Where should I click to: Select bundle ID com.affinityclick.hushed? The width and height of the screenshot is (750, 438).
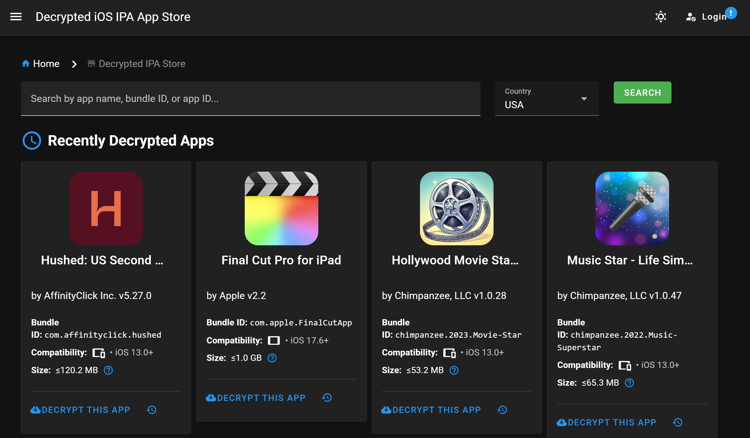(x=103, y=335)
